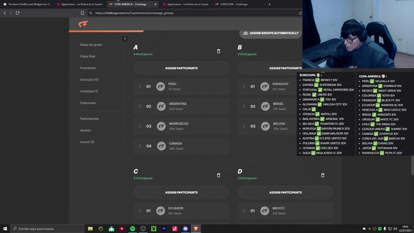Click the volume icon in the system tray
This screenshot has height=233, width=414.
tap(395, 229)
